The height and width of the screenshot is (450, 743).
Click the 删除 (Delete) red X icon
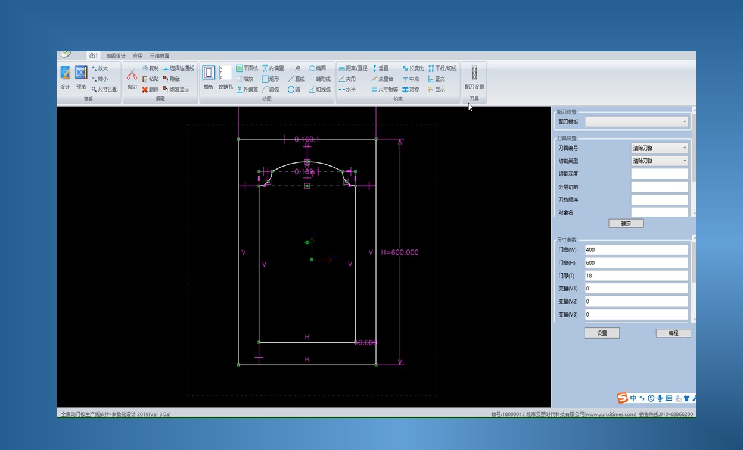tap(150, 89)
